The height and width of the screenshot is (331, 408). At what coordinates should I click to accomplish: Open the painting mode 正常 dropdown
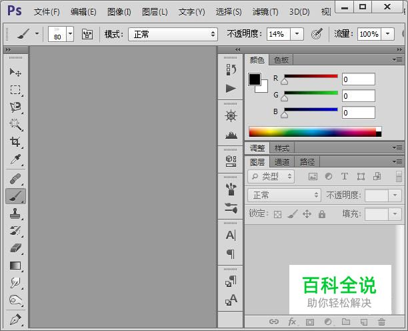pos(173,34)
